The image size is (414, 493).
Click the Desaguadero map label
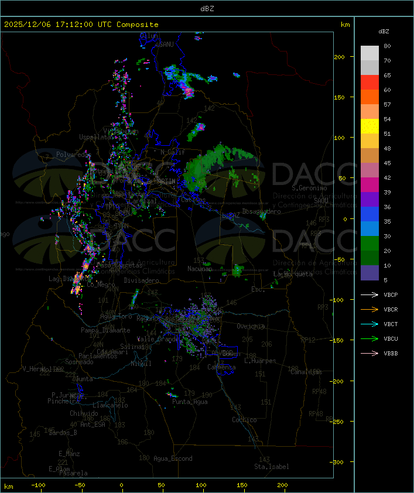pos(261,211)
